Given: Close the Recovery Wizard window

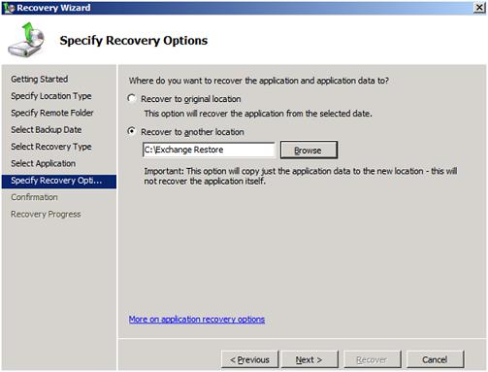Looking at the screenshot, I should pos(478,8).
